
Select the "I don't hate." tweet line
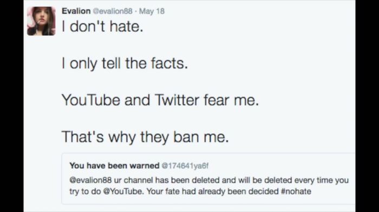pos(102,26)
